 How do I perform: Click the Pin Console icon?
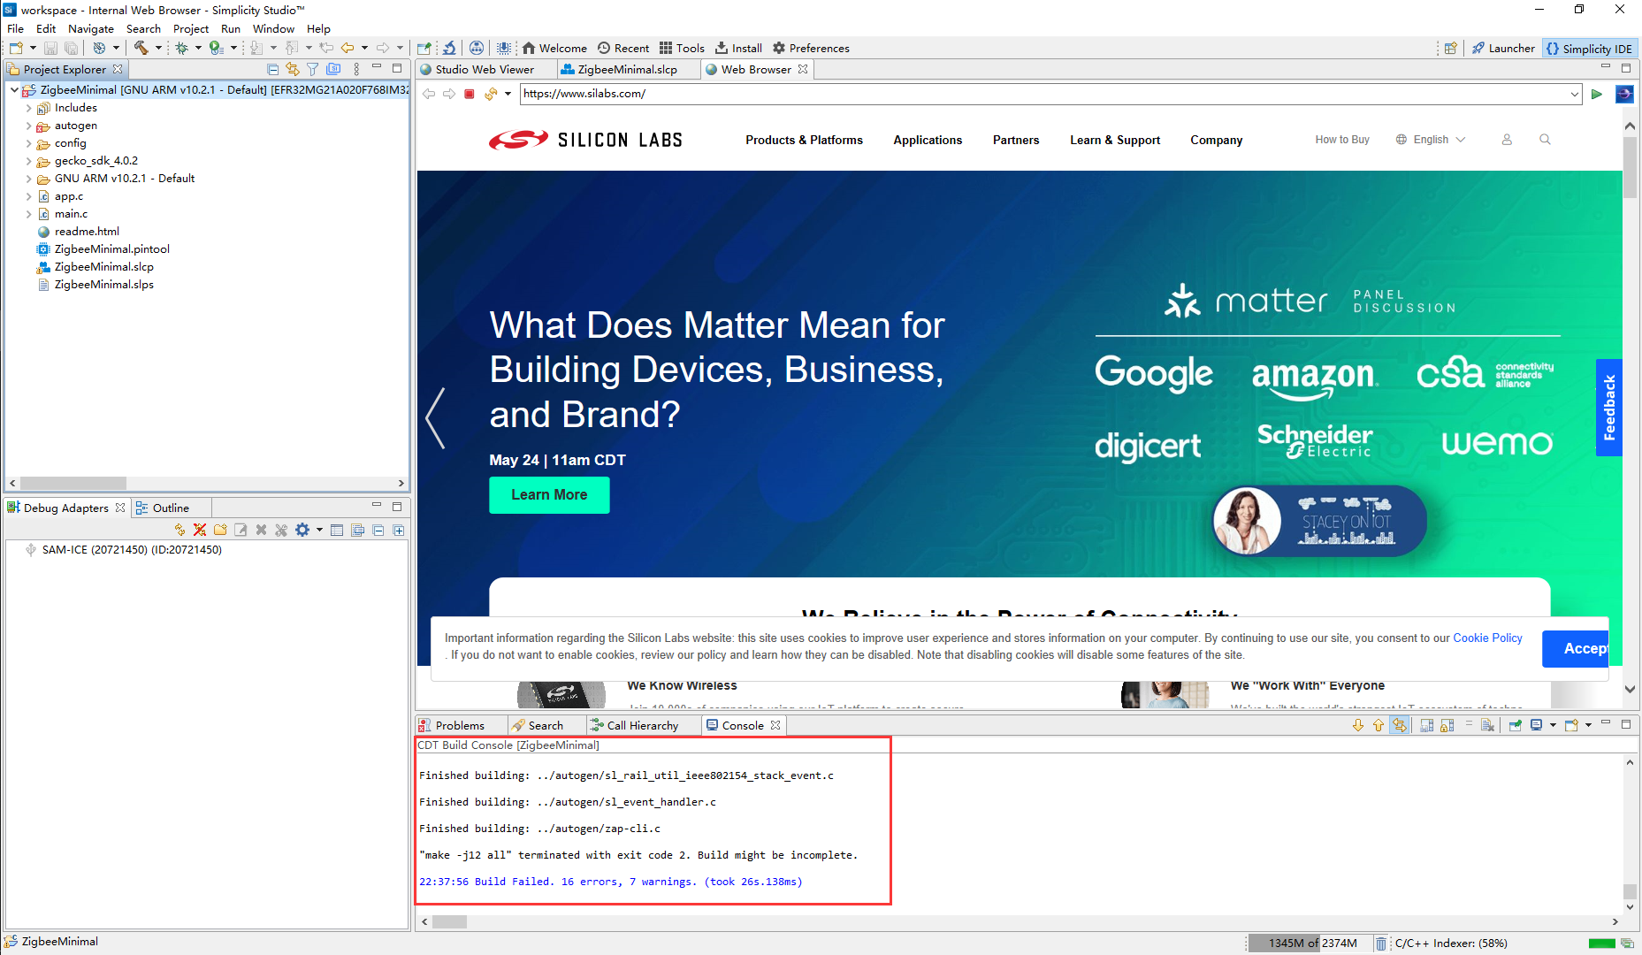pyautogui.click(x=1516, y=725)
